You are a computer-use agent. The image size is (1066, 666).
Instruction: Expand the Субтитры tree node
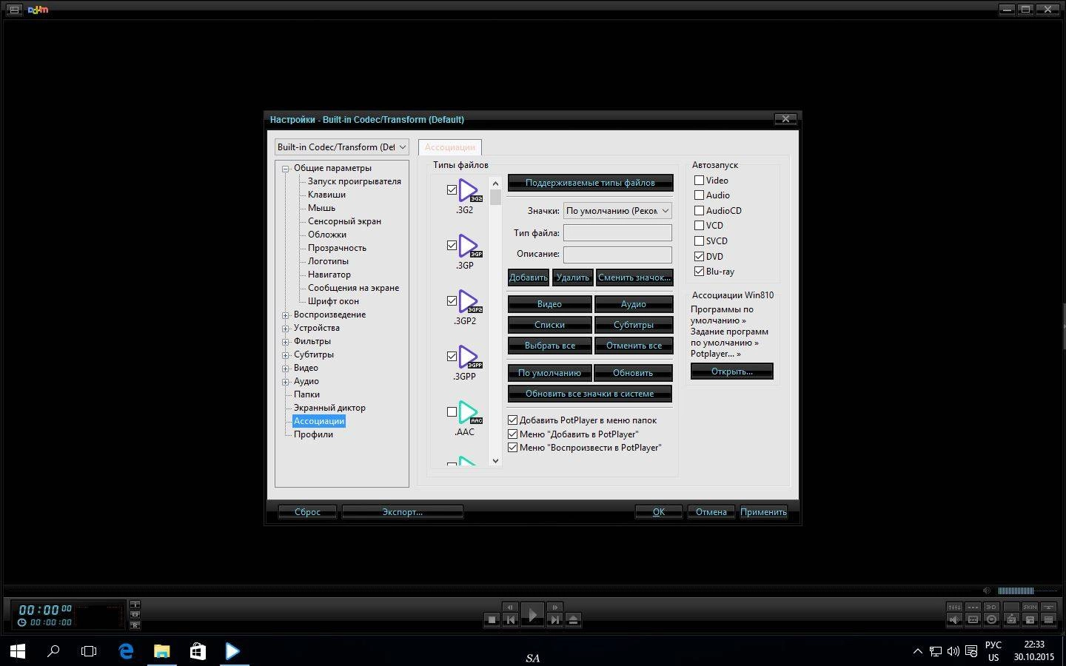coord(285,355)
